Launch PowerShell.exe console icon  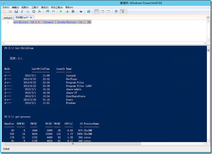pyautogui.click(x=89, y=12)
